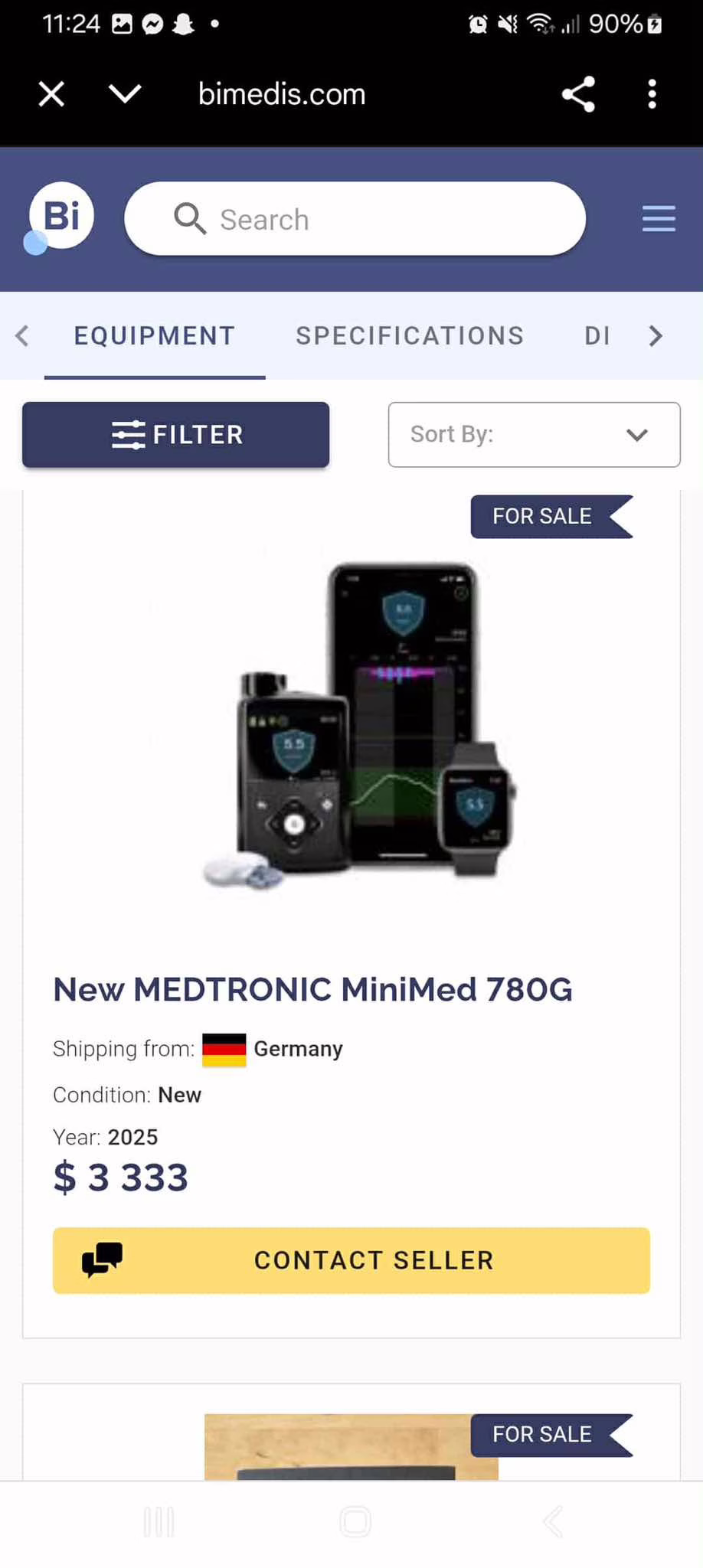Switch to the SPECIFICATIONS tab
Screen dimensions: 703x1568
(410, 335)
